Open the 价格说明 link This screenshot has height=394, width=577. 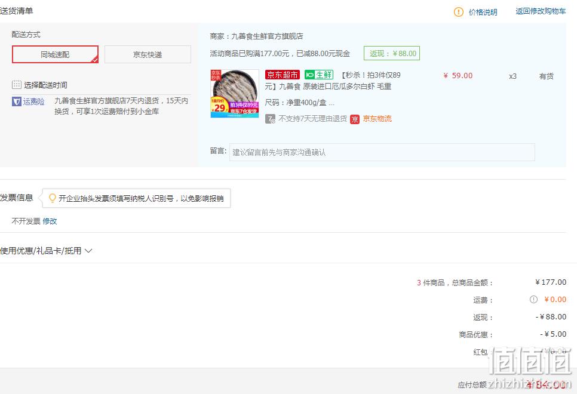(483, 12)
